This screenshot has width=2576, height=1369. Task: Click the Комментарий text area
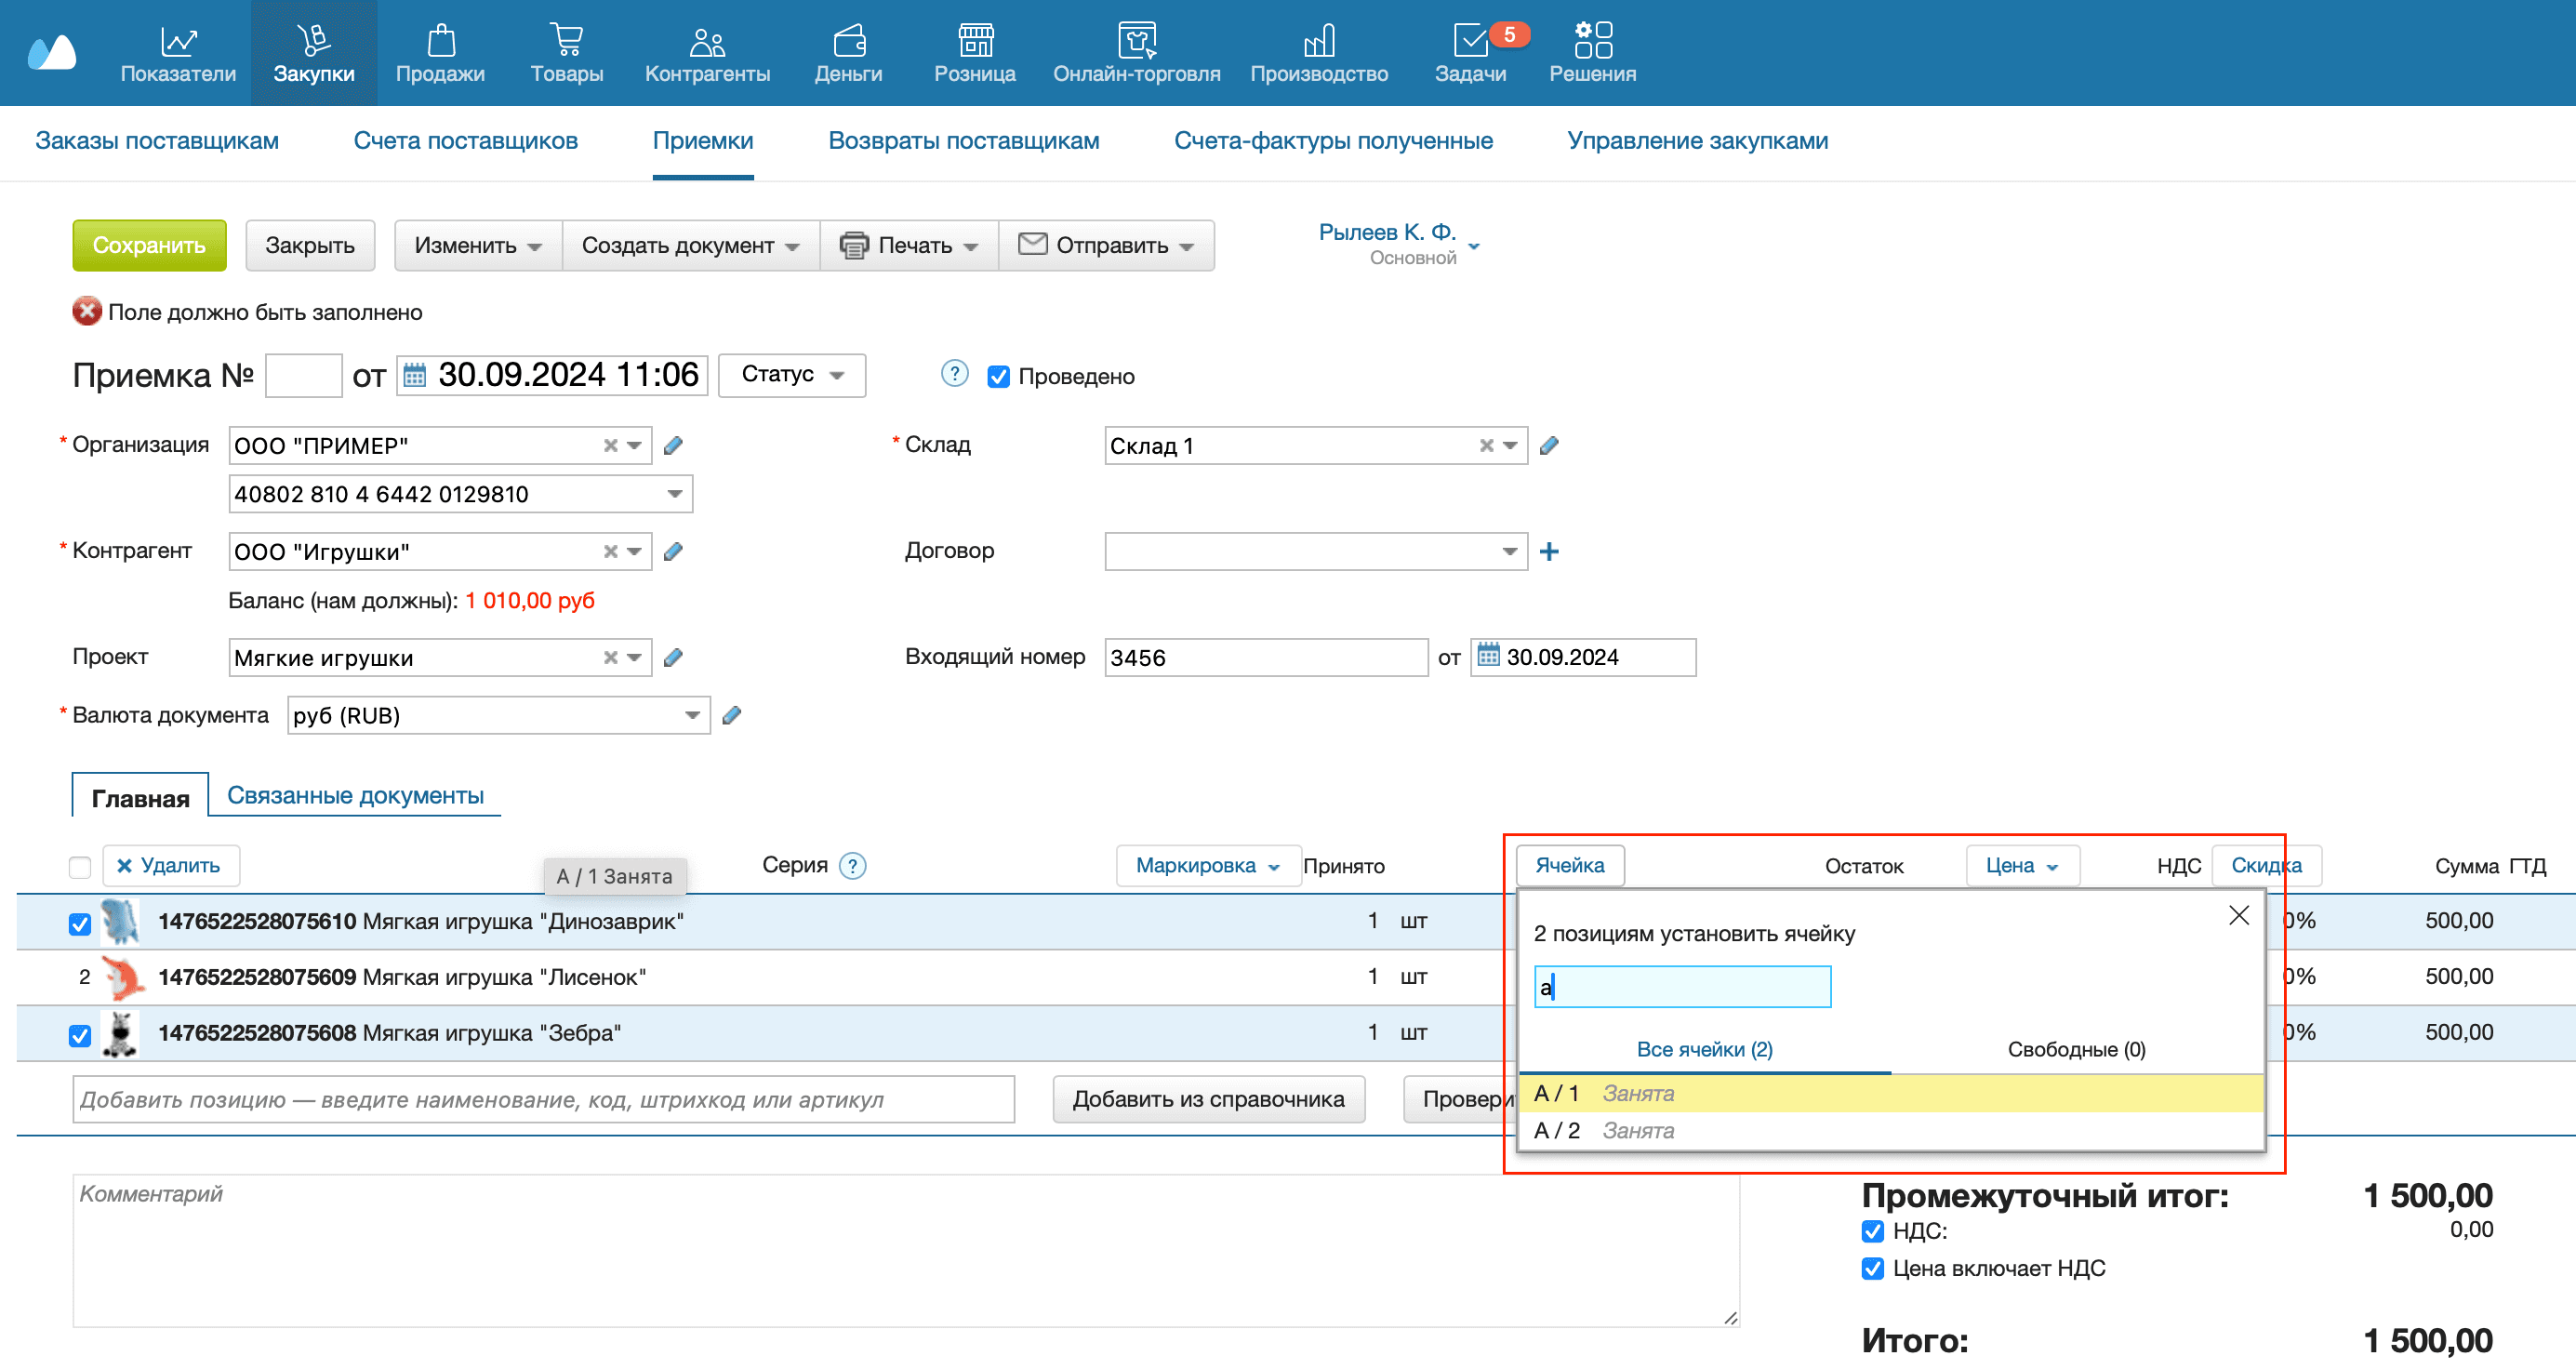coord(900,1250)
